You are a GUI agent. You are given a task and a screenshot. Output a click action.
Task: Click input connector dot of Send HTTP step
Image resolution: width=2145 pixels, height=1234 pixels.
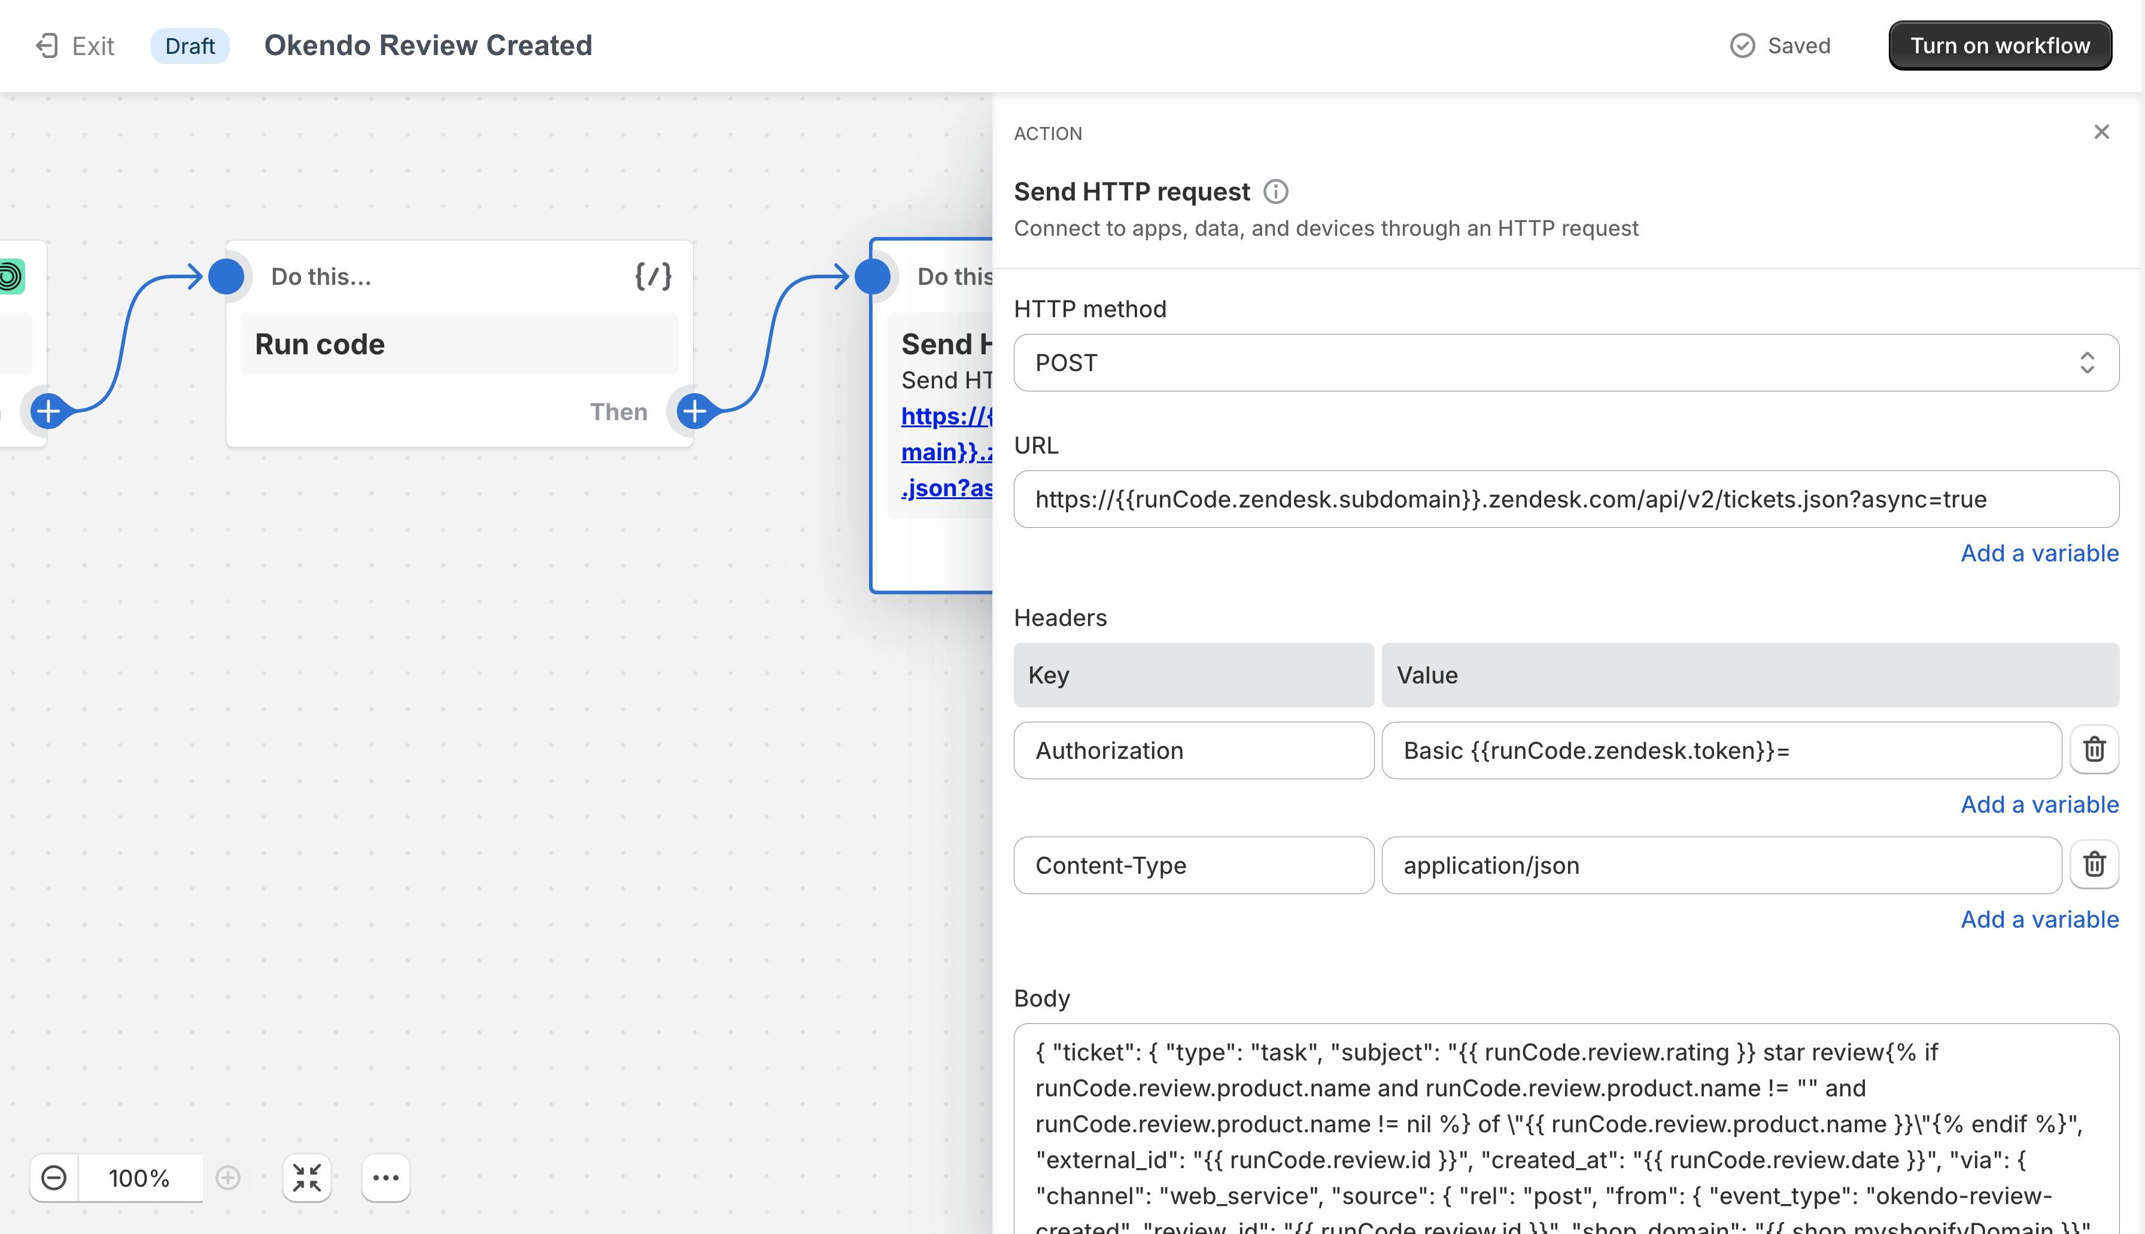[872, 276]
